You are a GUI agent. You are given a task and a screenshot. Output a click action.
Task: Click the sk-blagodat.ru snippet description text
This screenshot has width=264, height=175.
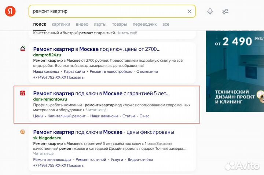point(109,146)
